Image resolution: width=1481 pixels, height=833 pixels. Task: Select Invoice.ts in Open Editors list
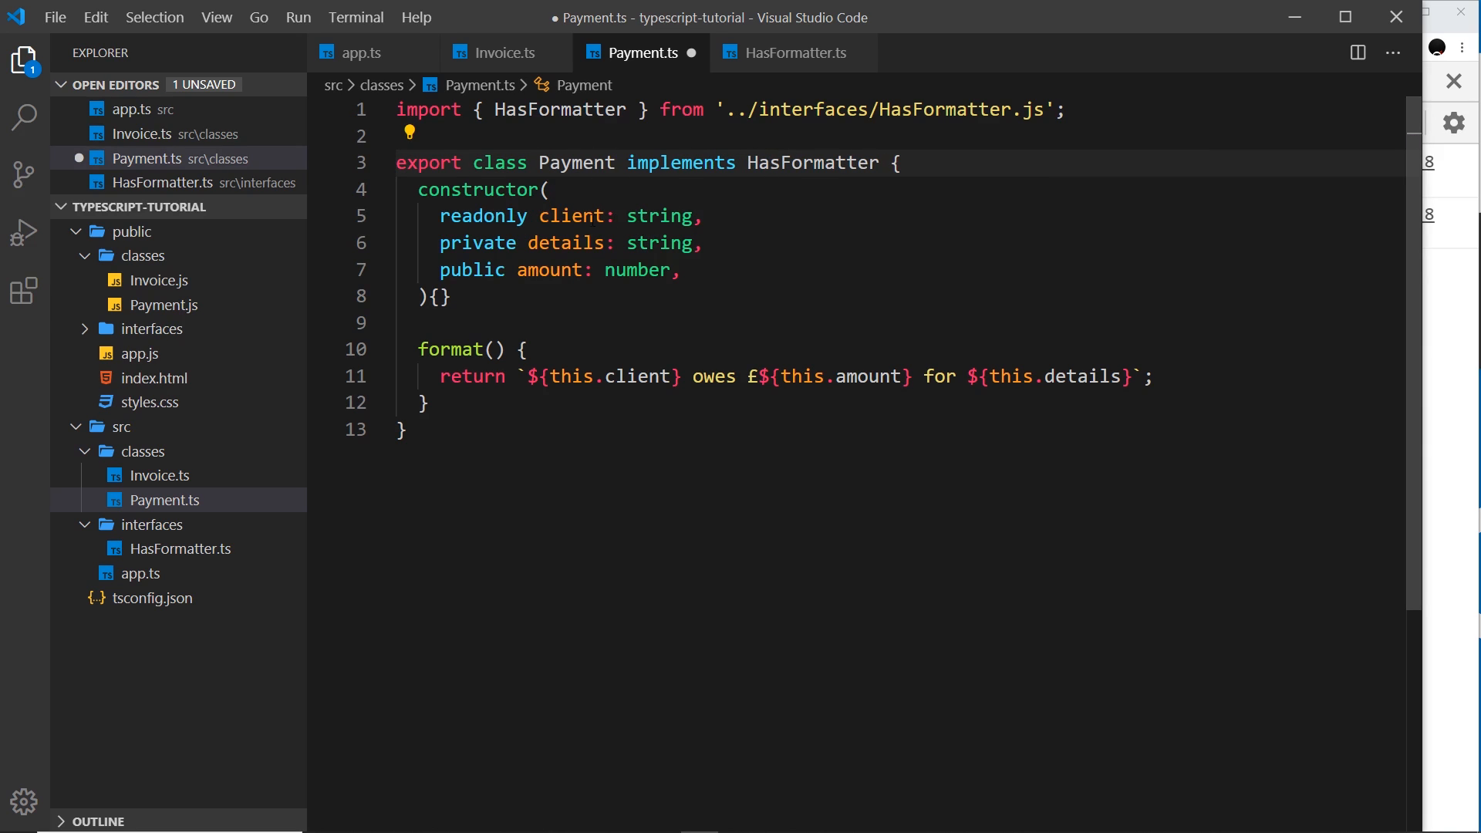point(179,133)
